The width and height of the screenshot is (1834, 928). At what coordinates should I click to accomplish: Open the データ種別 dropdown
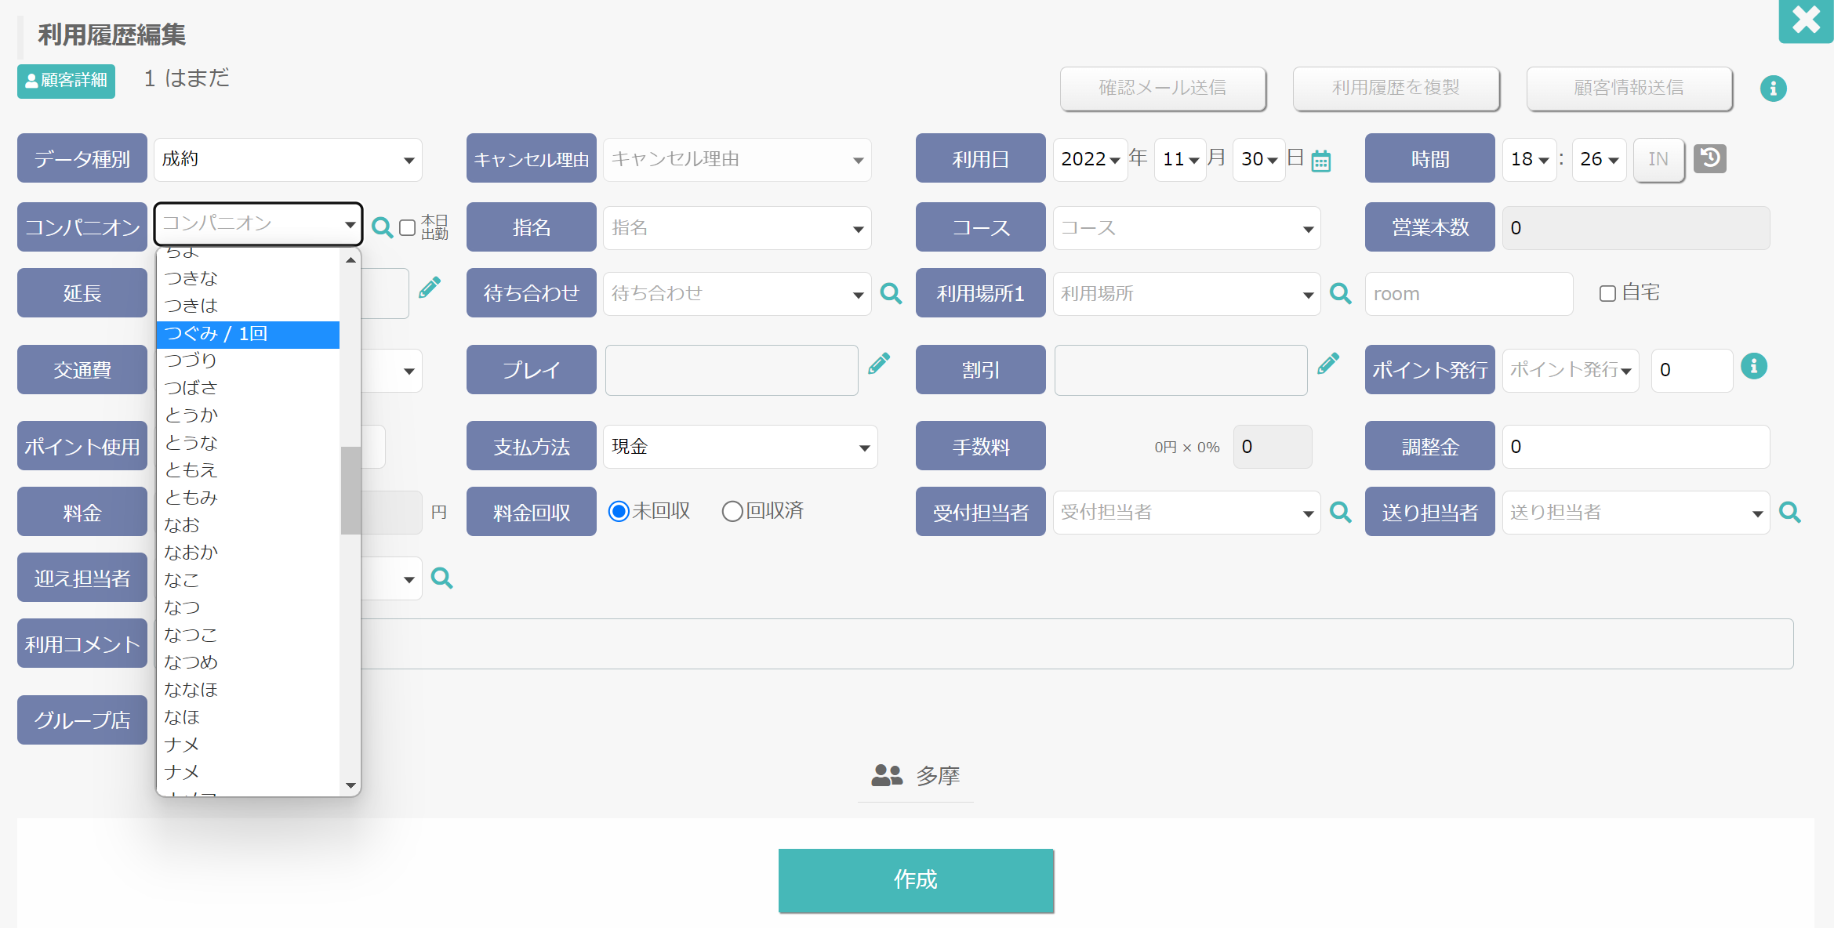288,160
